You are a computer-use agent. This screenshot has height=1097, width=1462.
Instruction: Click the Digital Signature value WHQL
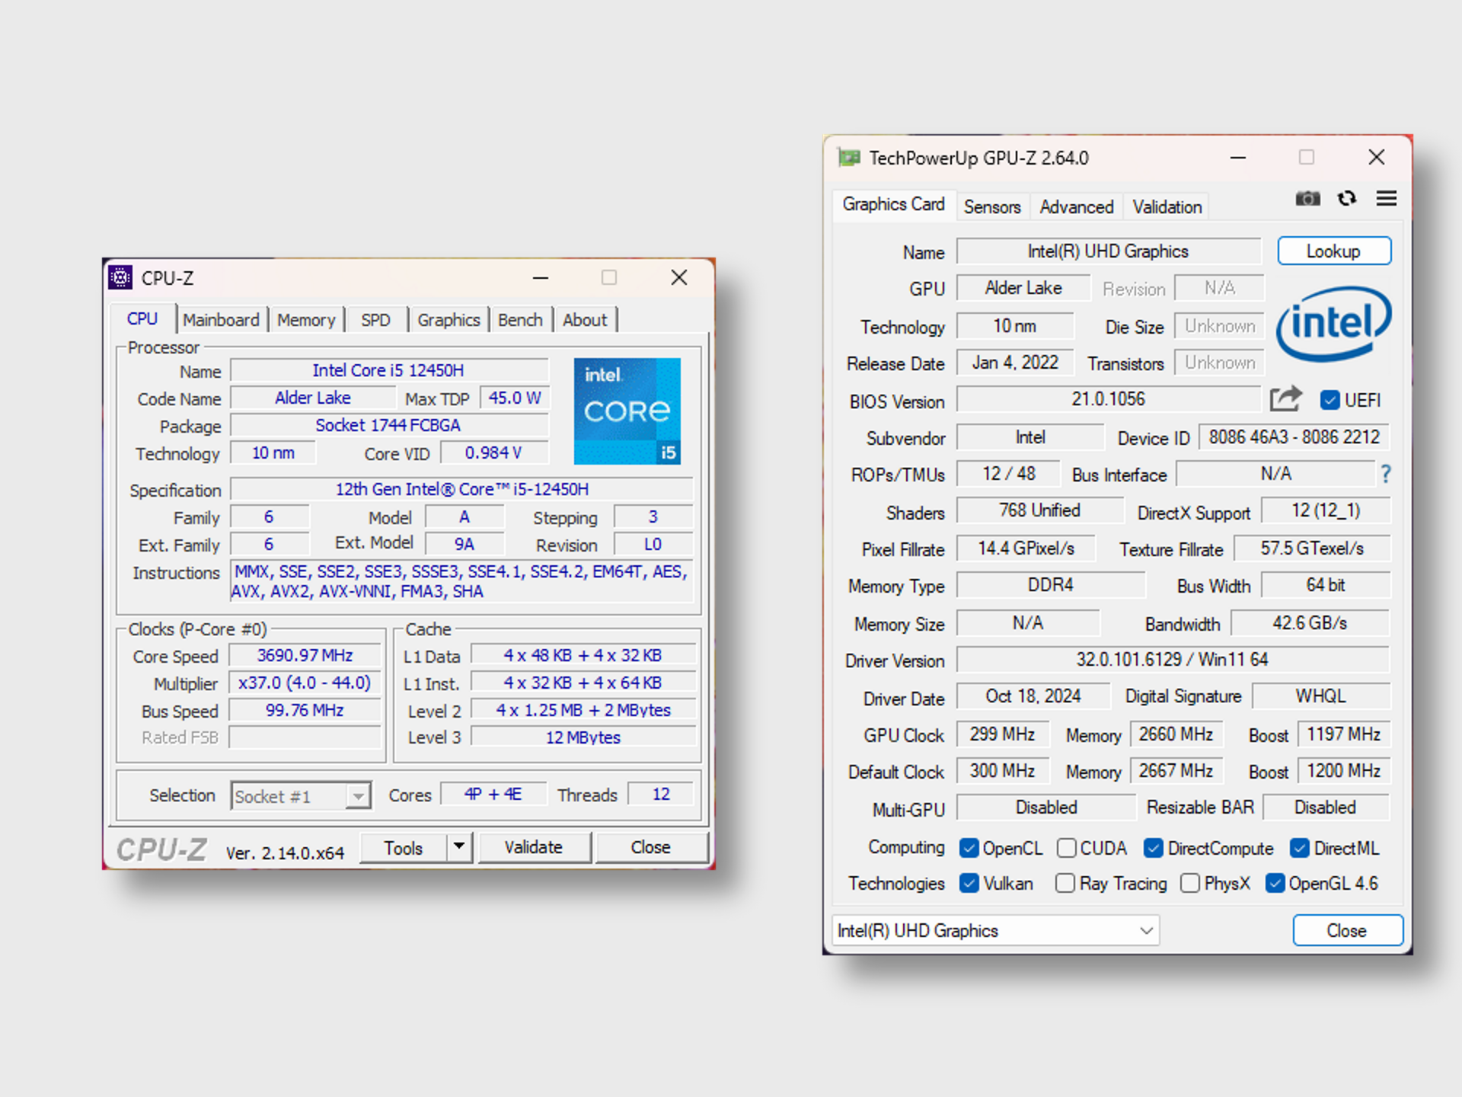1321,696
